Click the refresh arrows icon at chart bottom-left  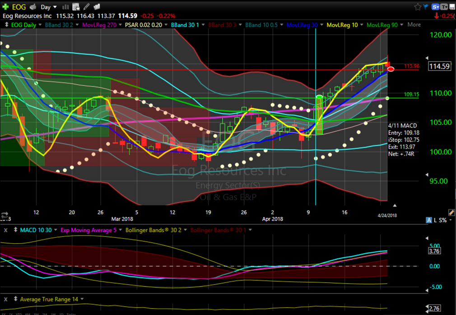pos(5,215)
